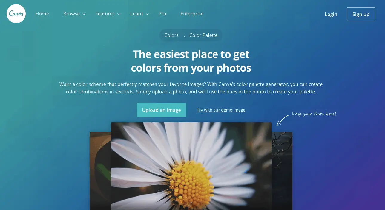Click the Canva logo icon
Viewport: 385px width, 210px height.
pyautogui.click(x=16, y=14)
